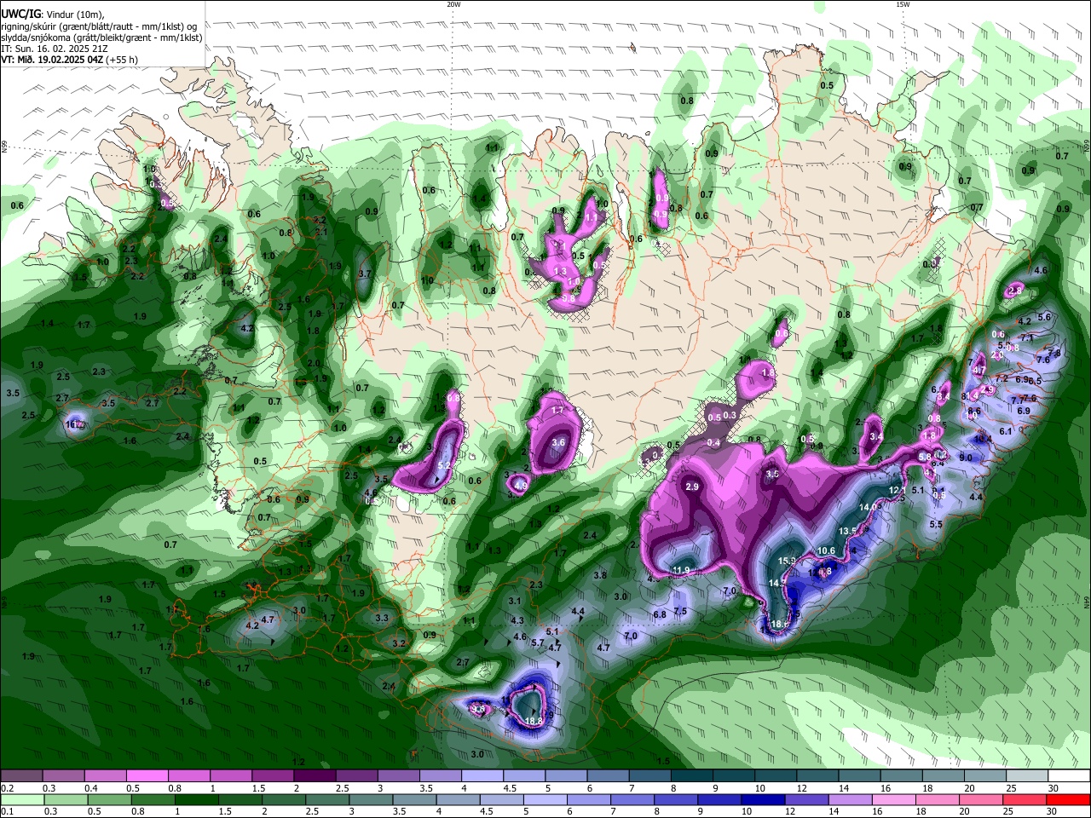The image size is (1091, 818).
Task: Pick the darkest green 1 swatch in the rain legend
Action: tap(196, 800)
